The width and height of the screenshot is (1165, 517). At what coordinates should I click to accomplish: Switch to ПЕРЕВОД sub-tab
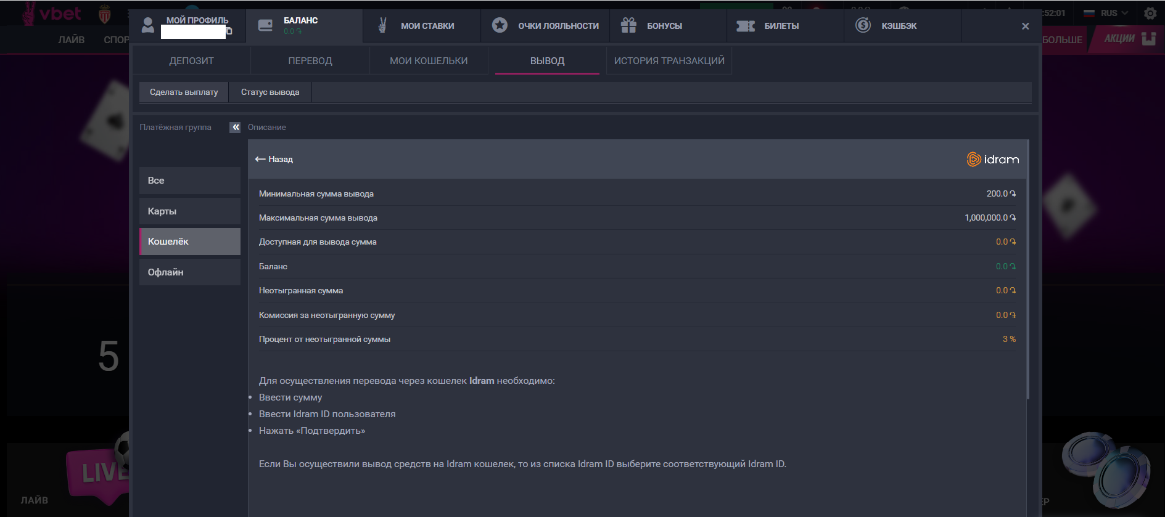click(310, 61)
